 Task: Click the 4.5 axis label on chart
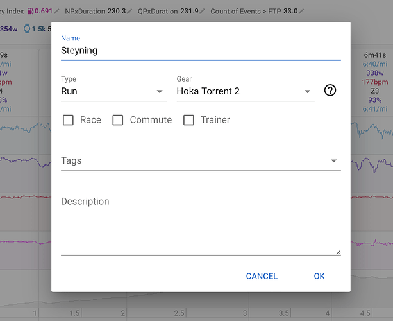365,313
